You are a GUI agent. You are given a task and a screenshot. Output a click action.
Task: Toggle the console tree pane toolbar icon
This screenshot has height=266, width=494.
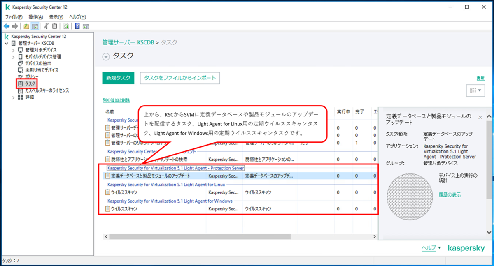(x=35, y=26)
